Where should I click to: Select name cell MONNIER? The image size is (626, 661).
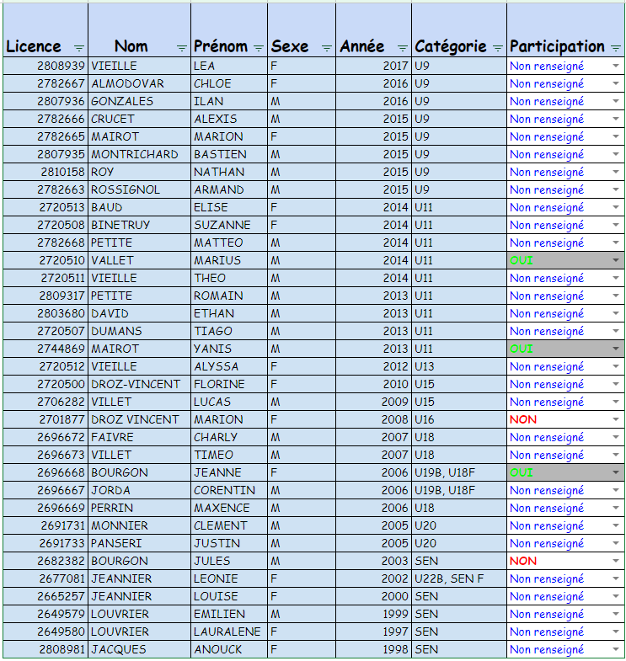pyautogui.click(x=140, y=525)
